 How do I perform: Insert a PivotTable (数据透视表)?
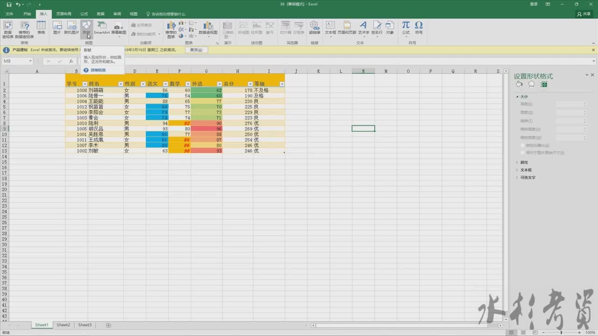[x=7, y=28]
